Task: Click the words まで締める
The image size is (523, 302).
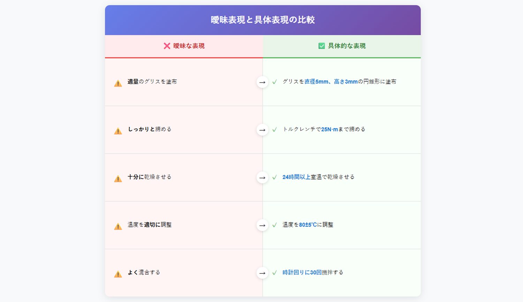Action: coord(352,129)
